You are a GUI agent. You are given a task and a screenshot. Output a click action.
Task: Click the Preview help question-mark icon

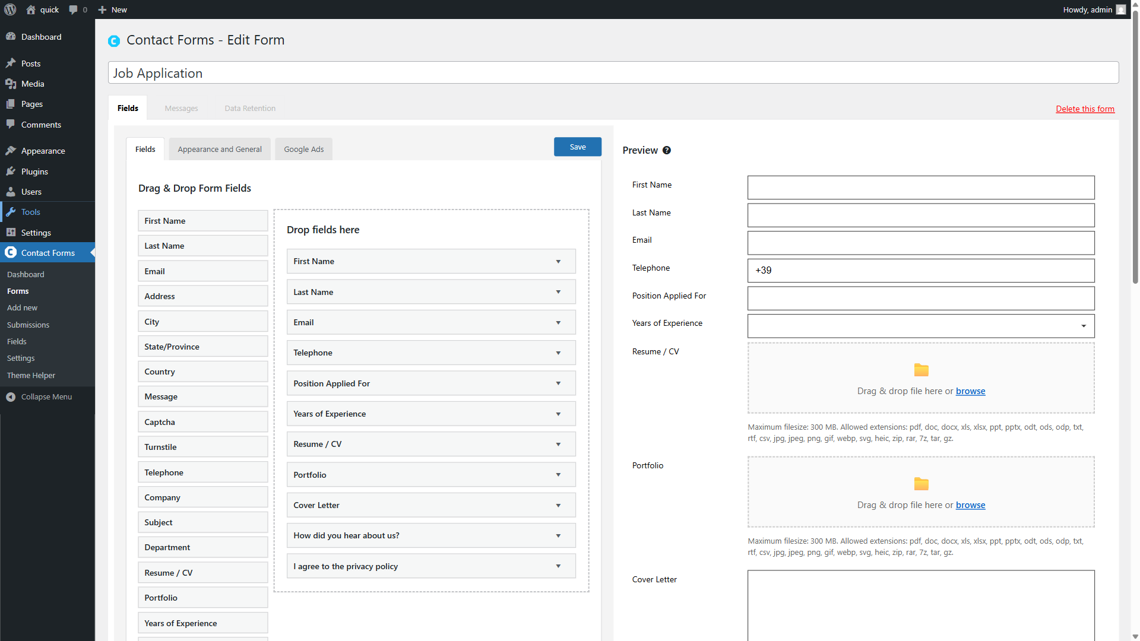click(667, 150)
